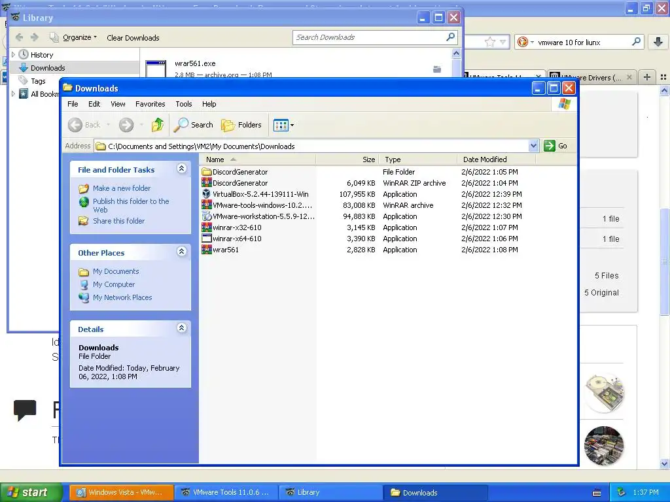Click Publish this folder to the Web
Image resolution: width=670 pixels, height=502 pixels.
(x=131, y=205)
